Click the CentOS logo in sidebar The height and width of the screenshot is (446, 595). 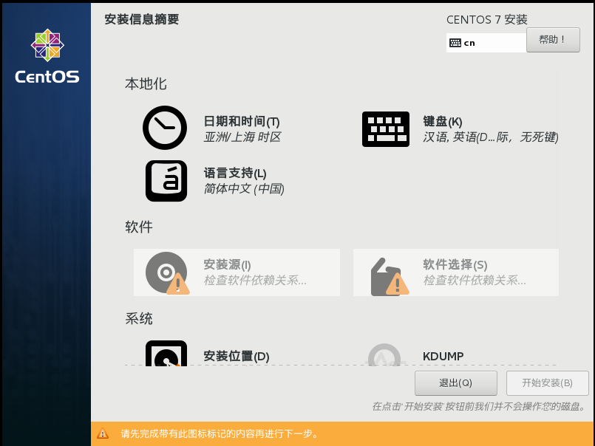click(47, 56)
